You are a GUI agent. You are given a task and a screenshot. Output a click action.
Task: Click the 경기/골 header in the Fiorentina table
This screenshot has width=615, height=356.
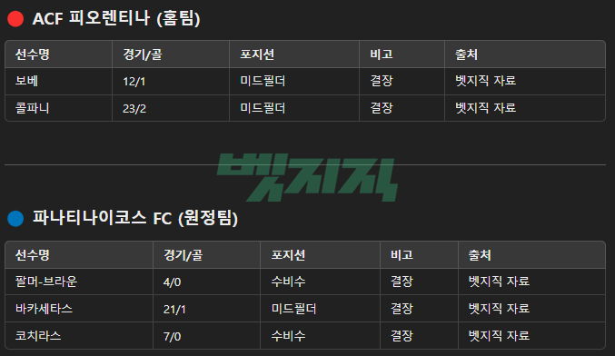pyautogui.click(x=143, y=54)
